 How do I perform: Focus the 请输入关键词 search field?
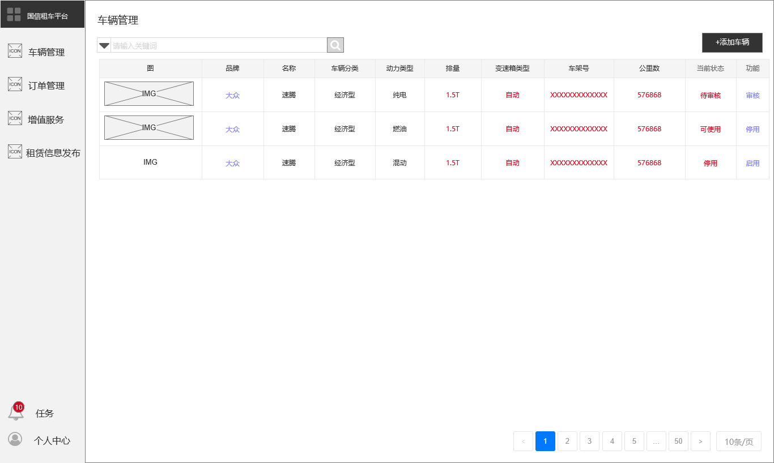tap(219, 45)
